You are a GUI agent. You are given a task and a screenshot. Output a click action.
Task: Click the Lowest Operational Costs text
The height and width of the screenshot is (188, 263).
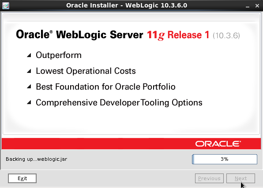(x=86, y=71)
